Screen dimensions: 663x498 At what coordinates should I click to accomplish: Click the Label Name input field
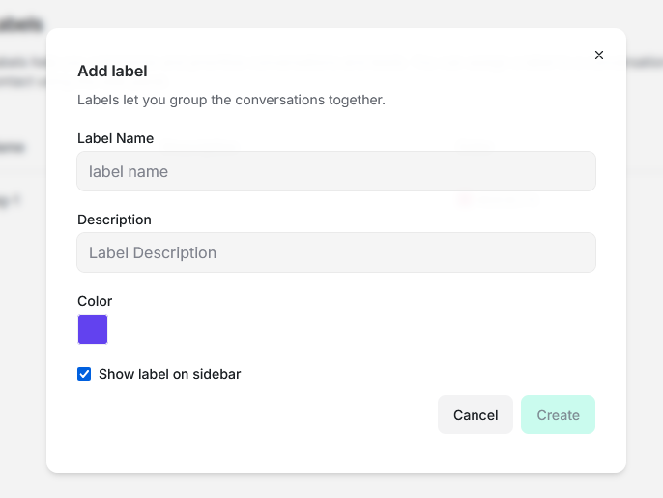pos(336,171)
